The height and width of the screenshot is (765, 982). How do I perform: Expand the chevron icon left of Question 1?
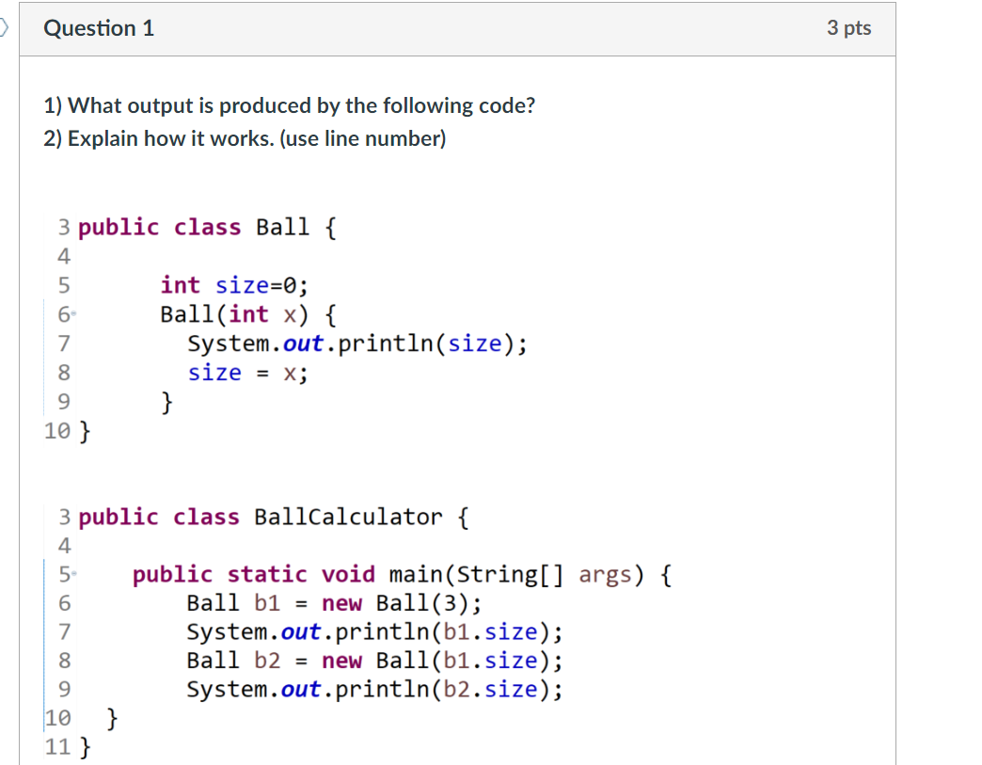click(4, 27)
